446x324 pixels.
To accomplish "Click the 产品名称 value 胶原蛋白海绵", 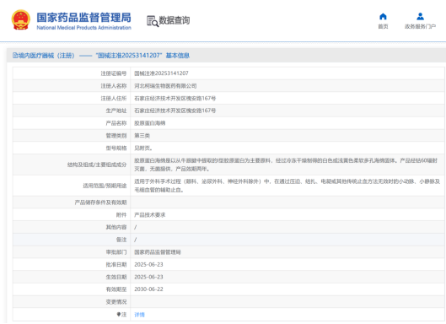I will [149, 123].
